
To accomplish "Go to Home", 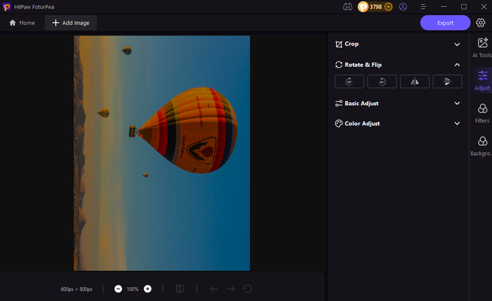I will coord(22,23).
